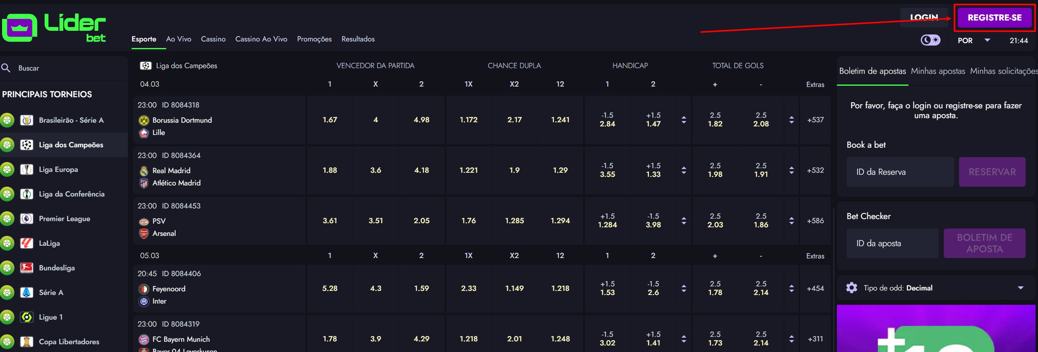Click the green football icon beside LaLiga

[7, 243]
